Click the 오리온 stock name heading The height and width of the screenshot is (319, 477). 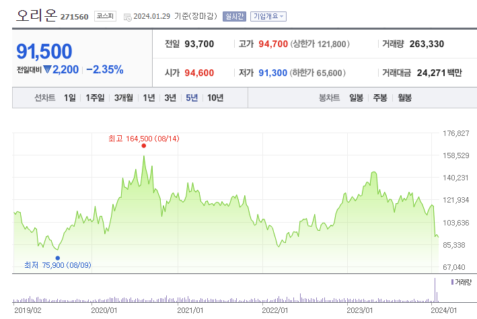pyautogui.click(x=36, y=15)
